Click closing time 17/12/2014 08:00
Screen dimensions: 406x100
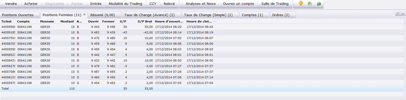click(200, 60)
